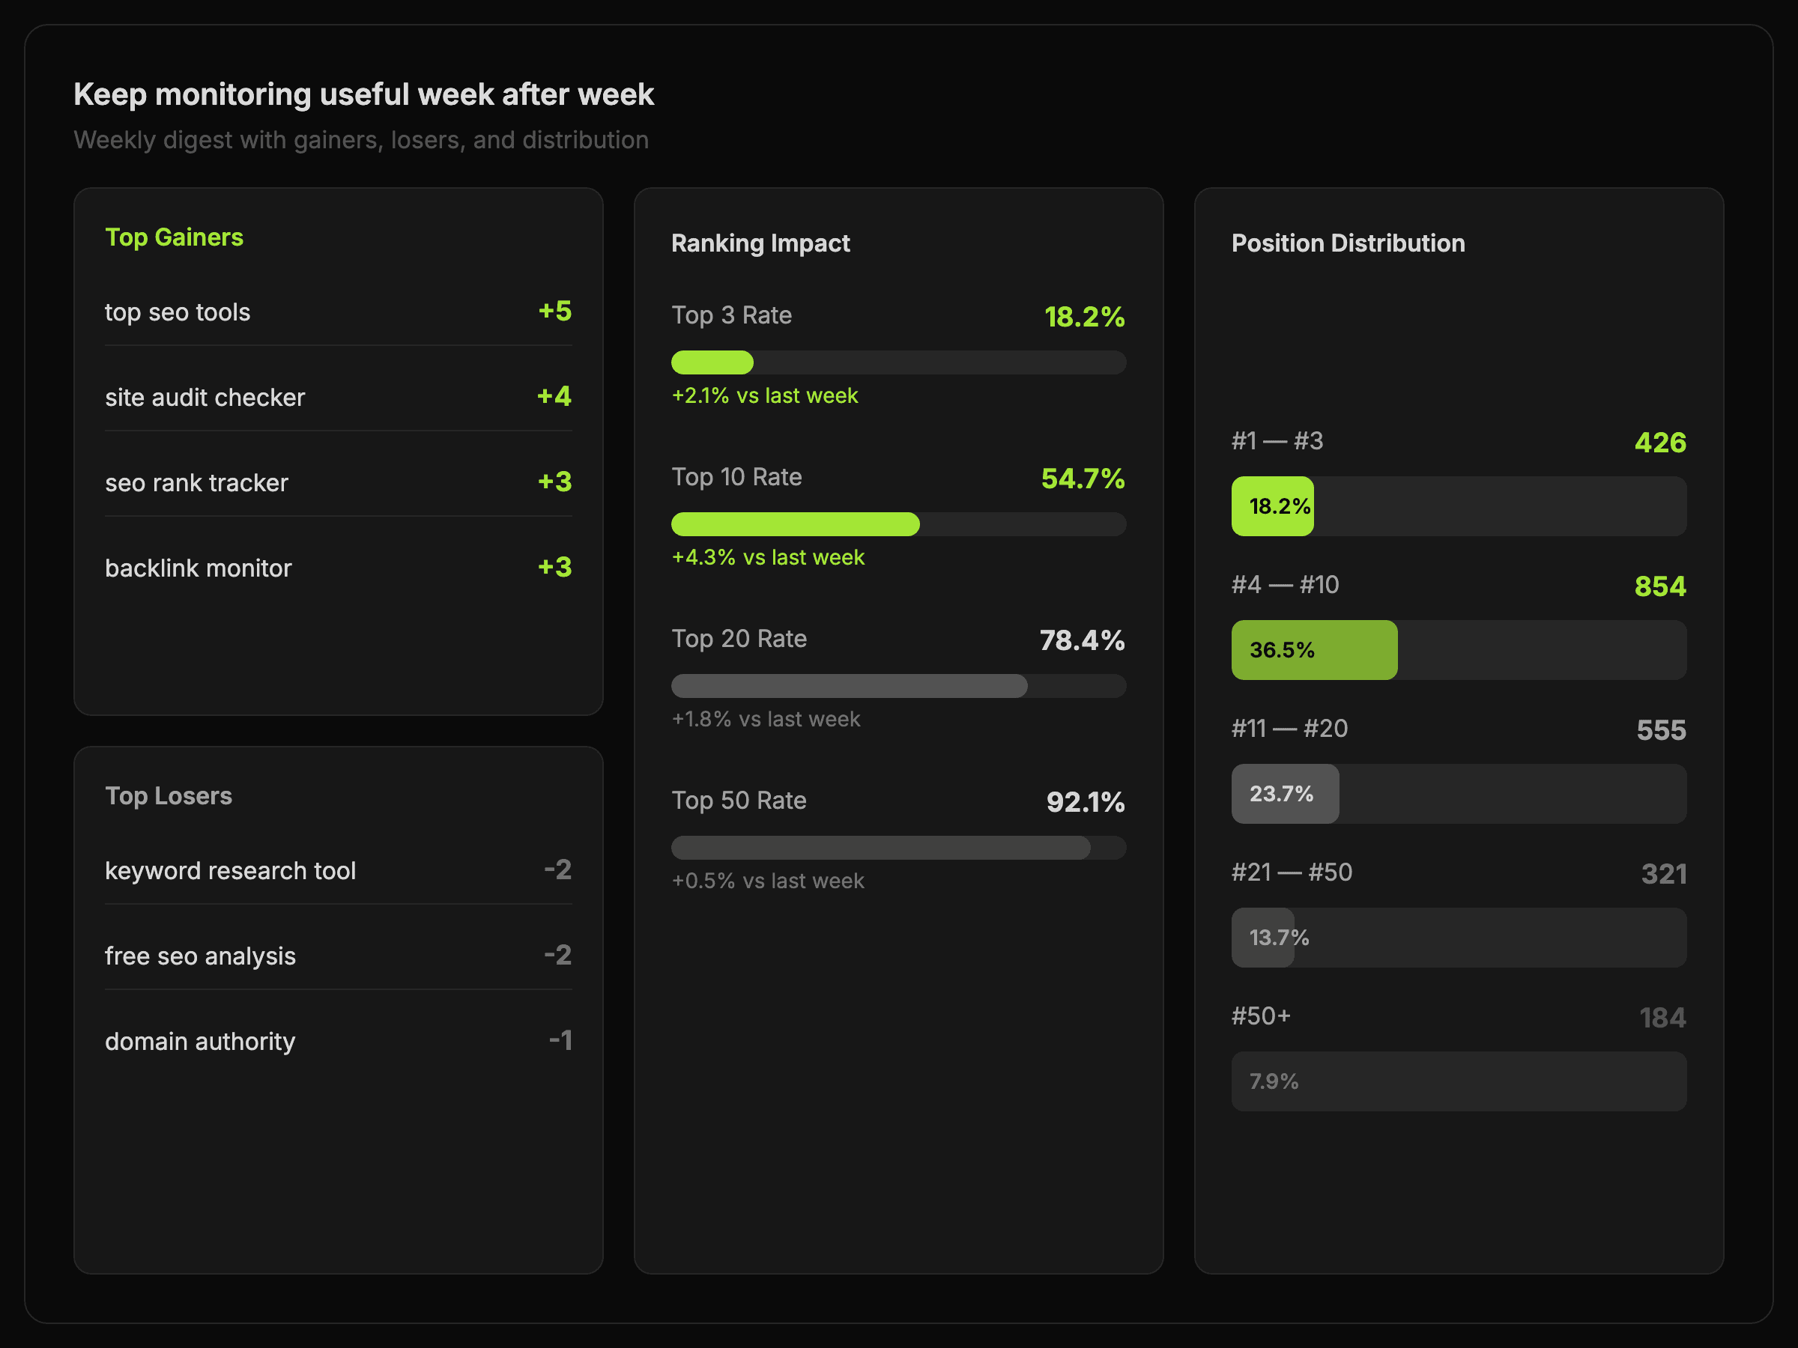Select 'keyword research tool' in Top Losers
Image resolution: width=1798 pixels, height=1348 pixels.
(x=337, y=870)
